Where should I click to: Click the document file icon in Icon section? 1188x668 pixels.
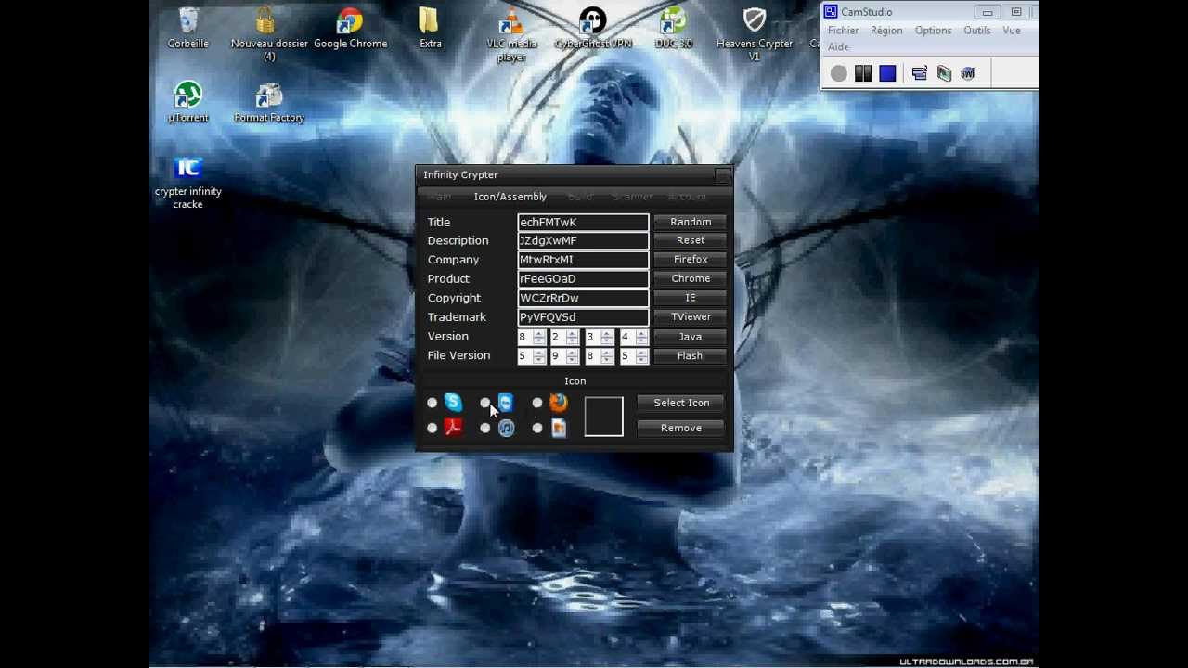pyautogui.click(x=558, y=428)
